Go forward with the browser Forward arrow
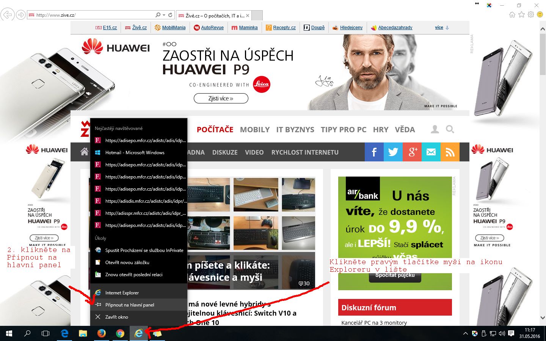 click(x=21, y=15)
